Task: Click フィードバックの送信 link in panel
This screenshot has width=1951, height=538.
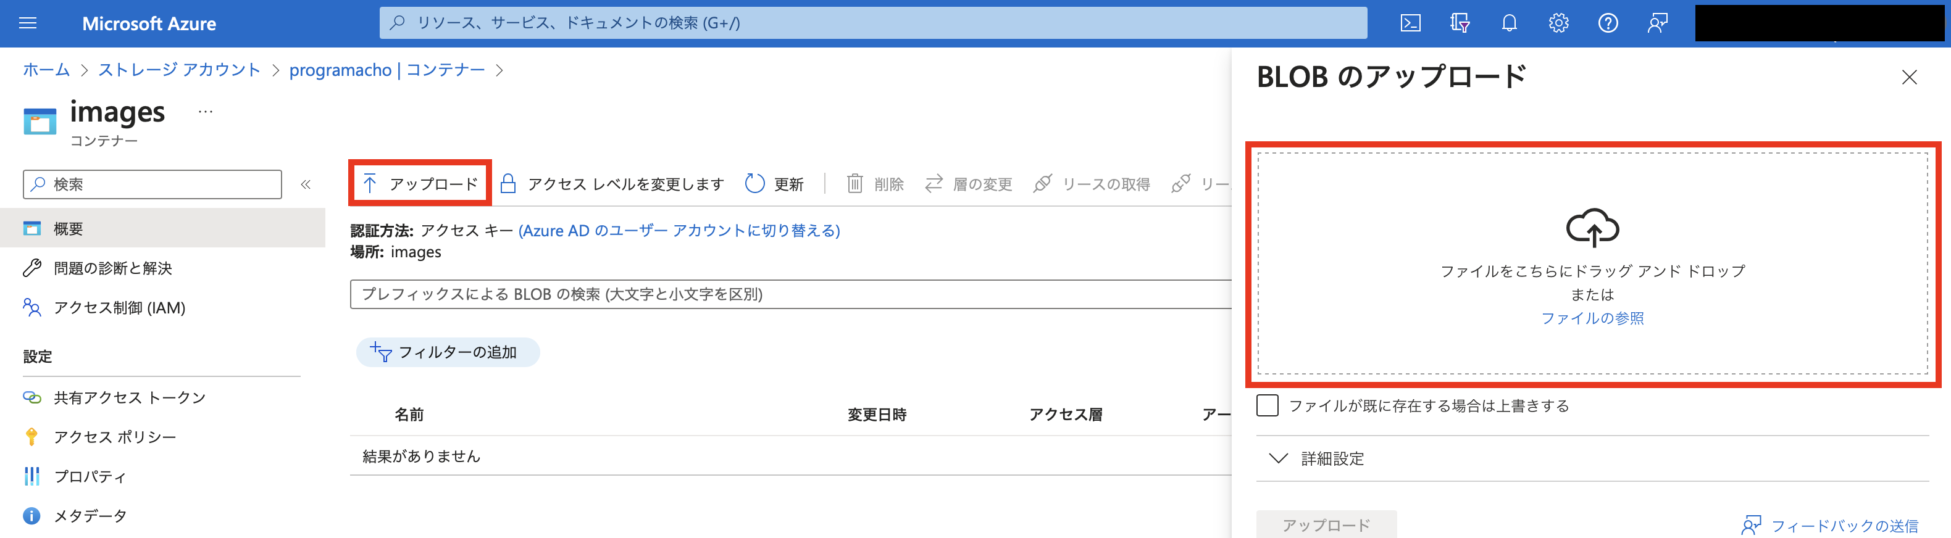Action: [1829, 525]
